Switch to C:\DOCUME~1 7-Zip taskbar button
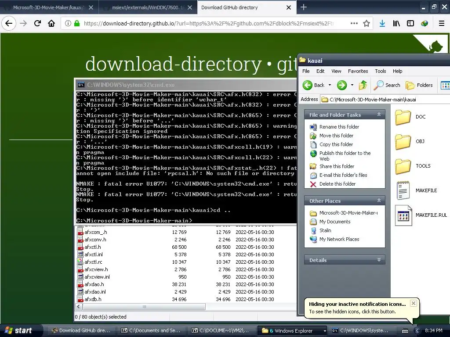 (221, 331)
